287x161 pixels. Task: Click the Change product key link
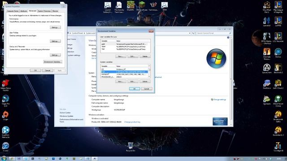(132, 122)
